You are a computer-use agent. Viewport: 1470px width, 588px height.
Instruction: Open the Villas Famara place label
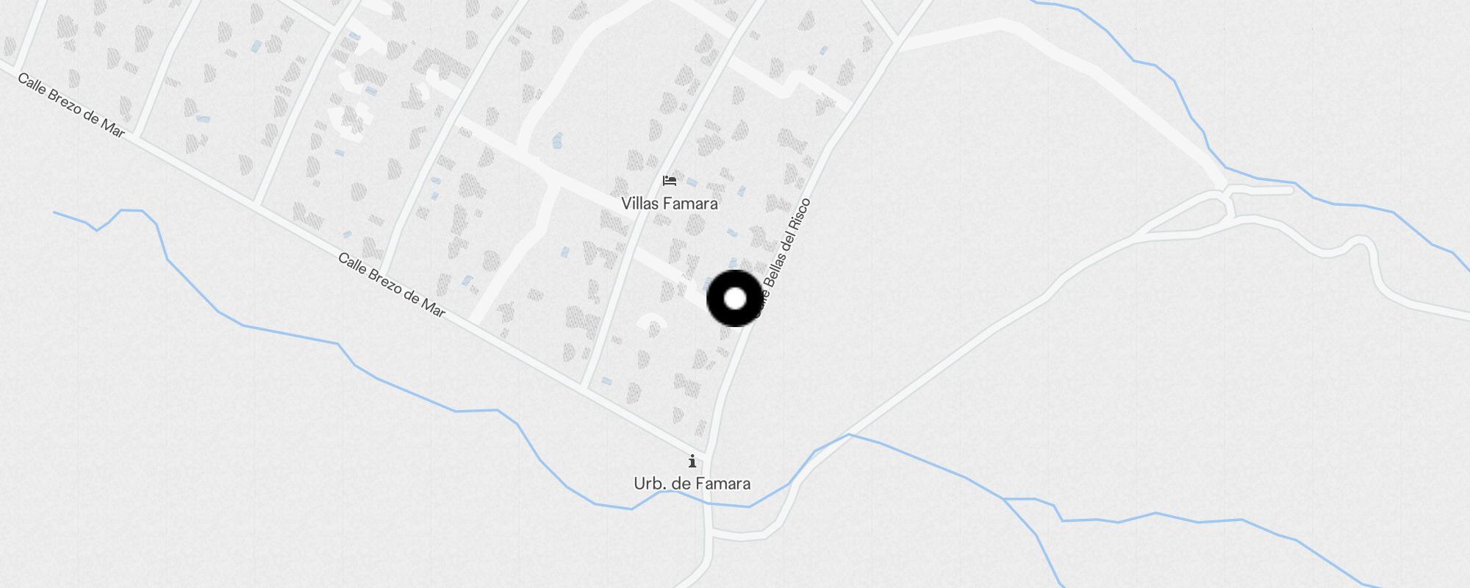click(x=669, y=204)
